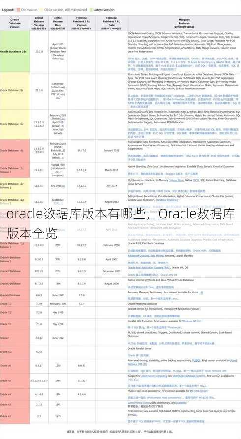The image size is (241, 439).
Task: Open the 'Concurrency control' link in Oracle v3 row
Action: [x=139, y=402]
